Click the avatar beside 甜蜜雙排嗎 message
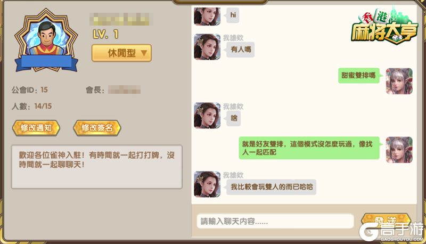This screenshot has height=244, width=426. pos(399,81)
